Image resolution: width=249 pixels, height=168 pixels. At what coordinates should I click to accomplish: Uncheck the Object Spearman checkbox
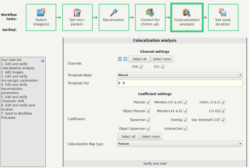[x=148, y=129]
